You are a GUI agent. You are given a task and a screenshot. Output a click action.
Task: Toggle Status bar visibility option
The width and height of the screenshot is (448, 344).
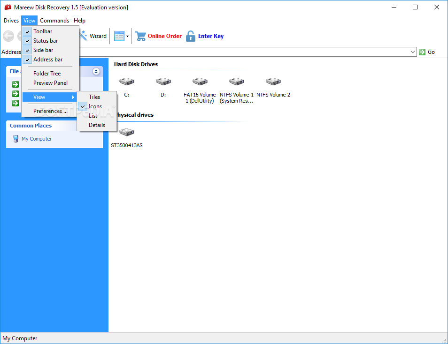click(50, 41)
